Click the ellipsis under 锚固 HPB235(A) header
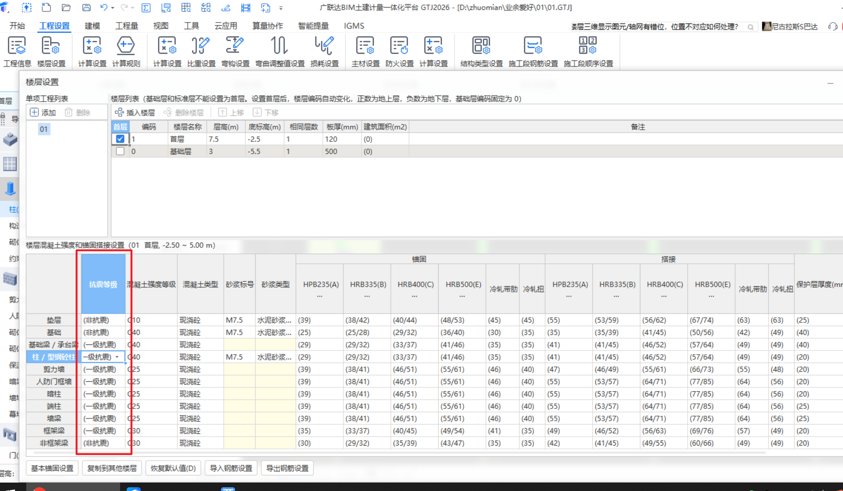 tap(319, 296)
